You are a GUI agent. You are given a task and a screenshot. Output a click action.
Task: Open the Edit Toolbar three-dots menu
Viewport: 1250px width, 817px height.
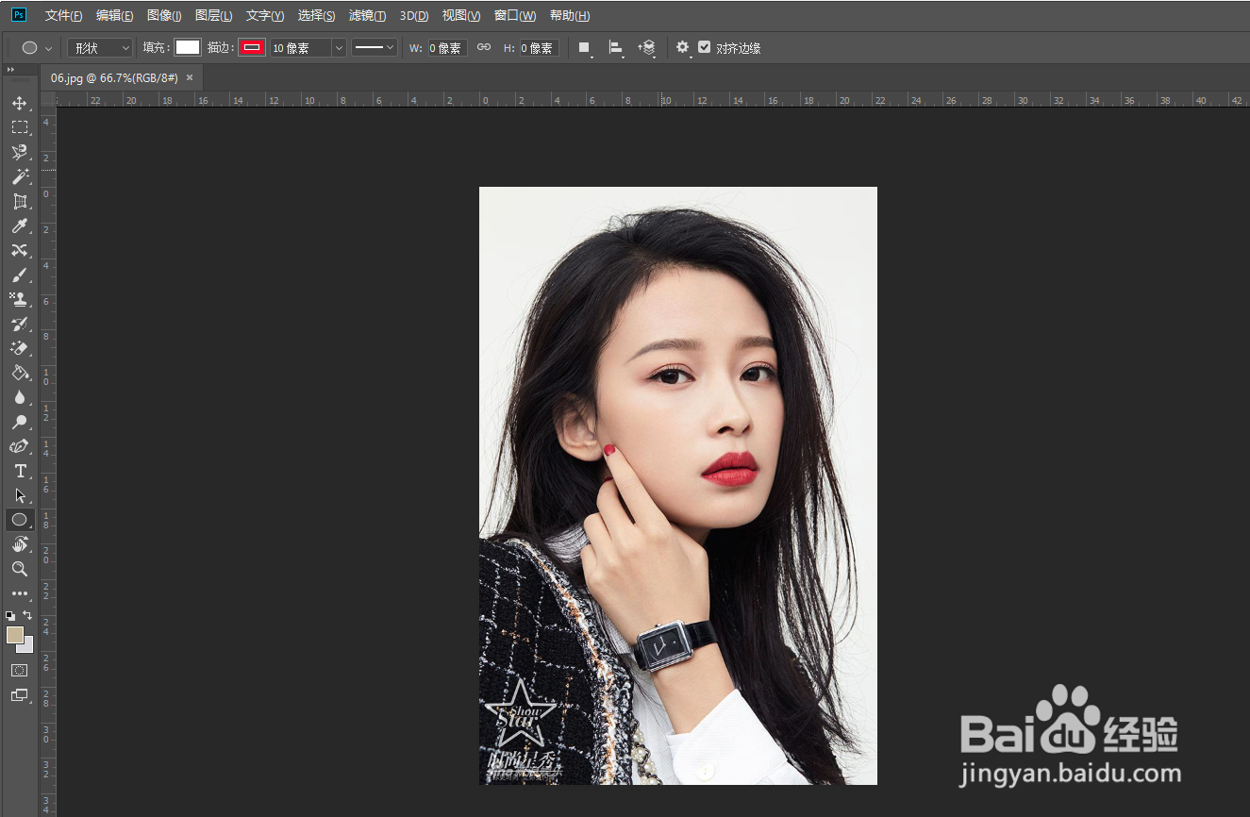19,593
